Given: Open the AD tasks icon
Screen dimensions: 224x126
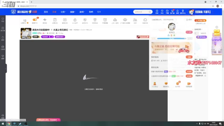Looking at the screenshot, I should pyautogui.click(x=65, y=20).
